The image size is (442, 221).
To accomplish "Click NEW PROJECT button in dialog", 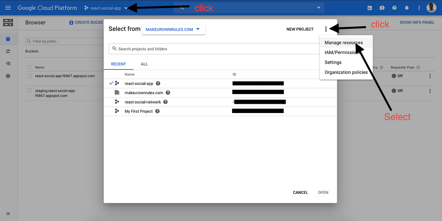I will click(x=300, y=29).
